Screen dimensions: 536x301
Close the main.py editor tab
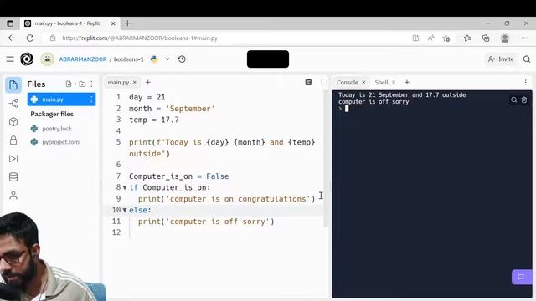click(x=135, y=82)
